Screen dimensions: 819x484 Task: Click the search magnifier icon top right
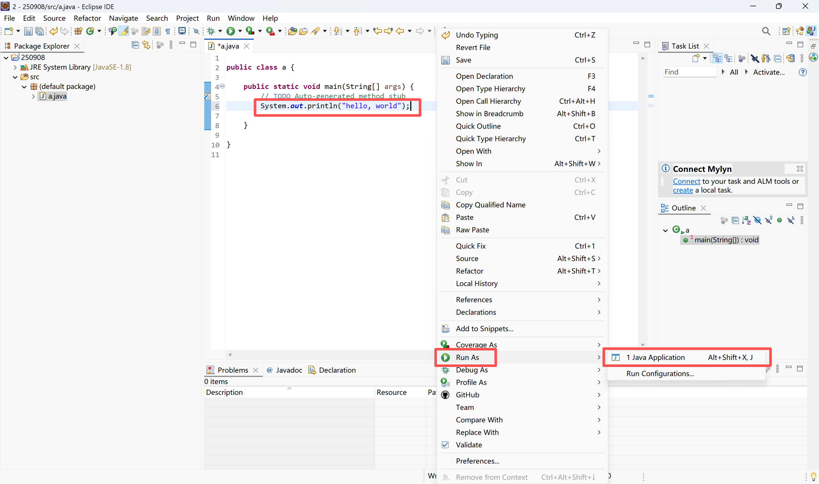766,31
